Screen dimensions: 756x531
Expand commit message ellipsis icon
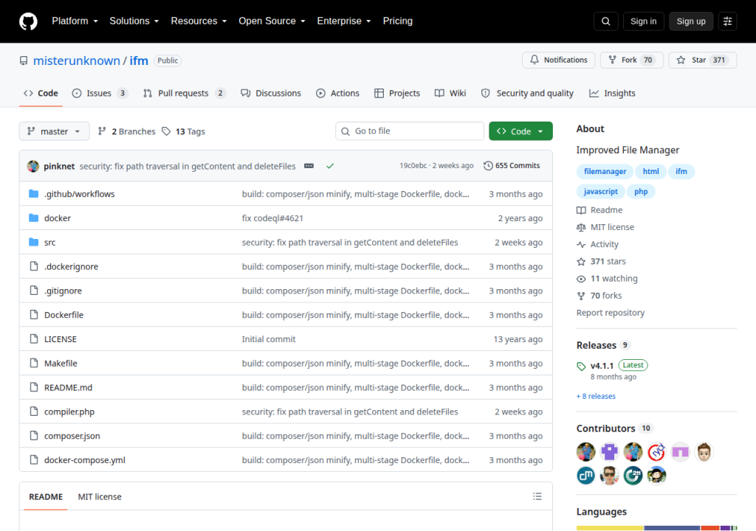(x=309, y=166)
